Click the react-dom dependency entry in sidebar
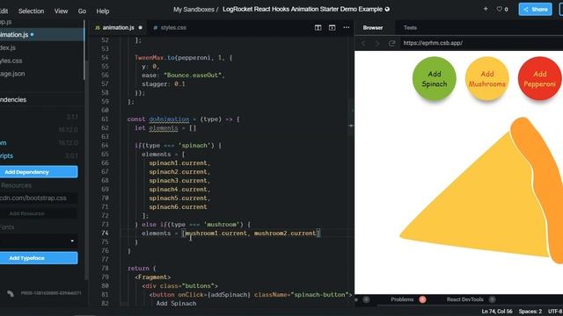The width and height of the screenshot is (563, 316). (39, 142)
